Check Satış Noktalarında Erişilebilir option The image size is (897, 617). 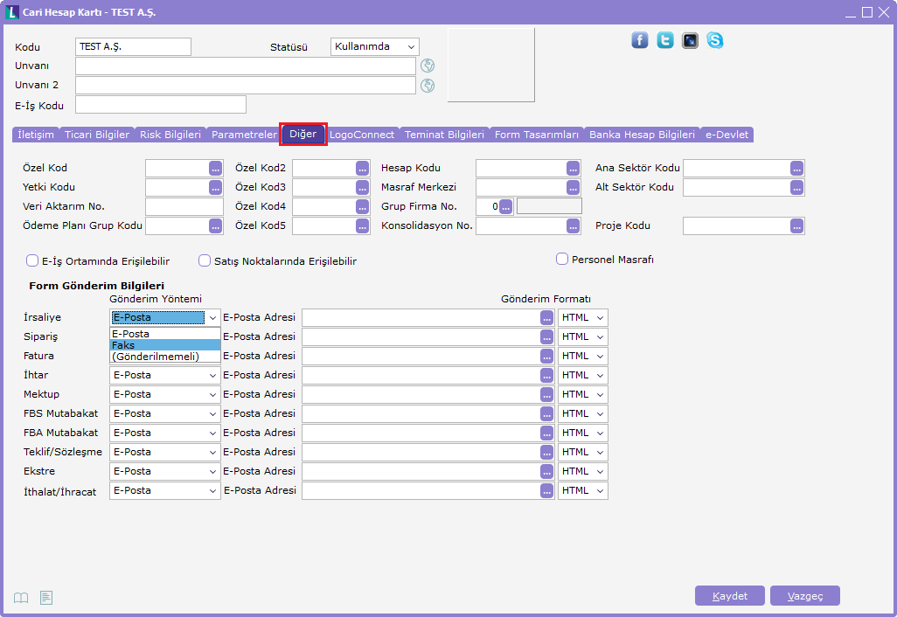pos(205,260)
